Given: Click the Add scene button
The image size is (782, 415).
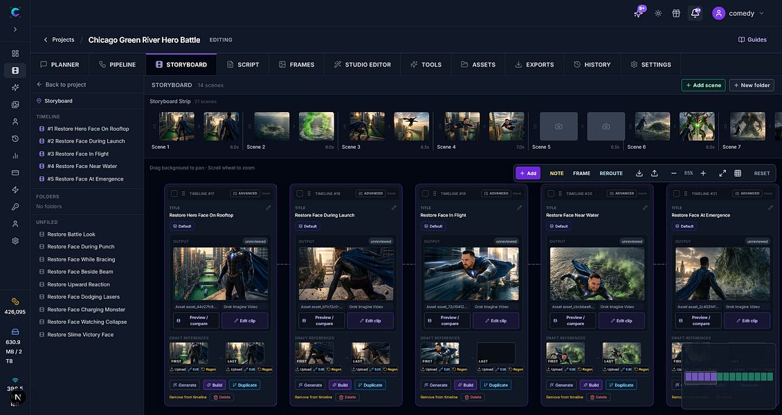Looking at the screenshot, I should (703, 85).
